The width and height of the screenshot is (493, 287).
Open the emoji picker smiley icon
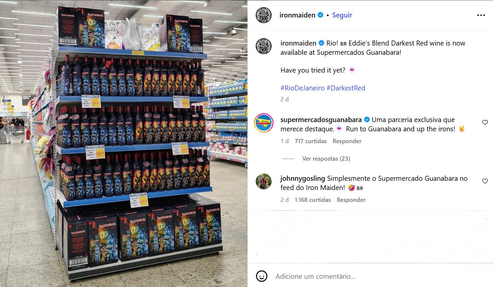[x=262, y=276]
